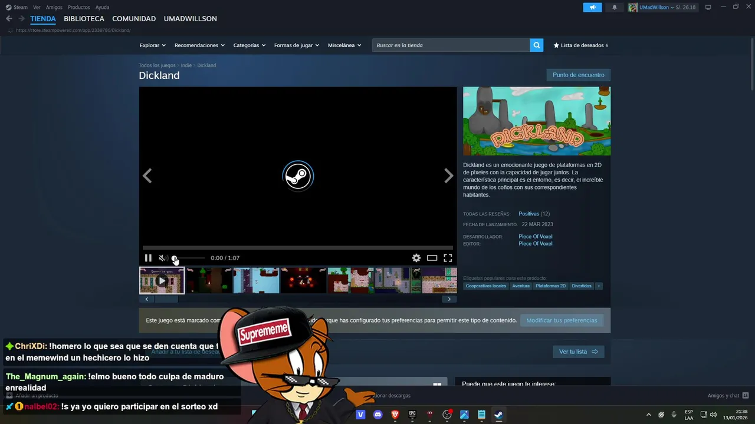Pause the Dickland trailer video
Viewport: 755px width, 424px height.
click(148, 258)
